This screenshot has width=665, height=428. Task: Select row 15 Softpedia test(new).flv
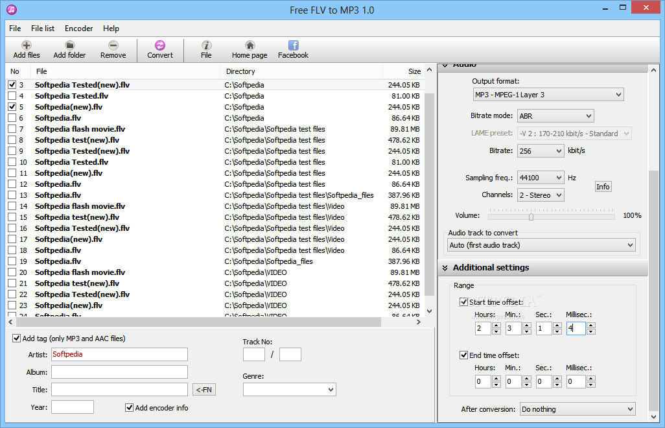click(215, 217)
